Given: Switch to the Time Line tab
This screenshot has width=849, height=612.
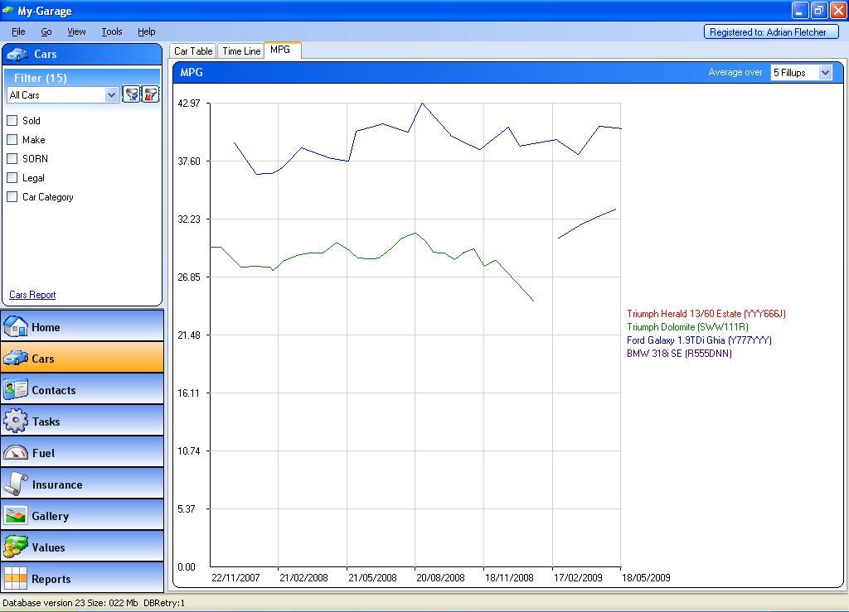Looking at the screenshot, I should click(241, 51).
